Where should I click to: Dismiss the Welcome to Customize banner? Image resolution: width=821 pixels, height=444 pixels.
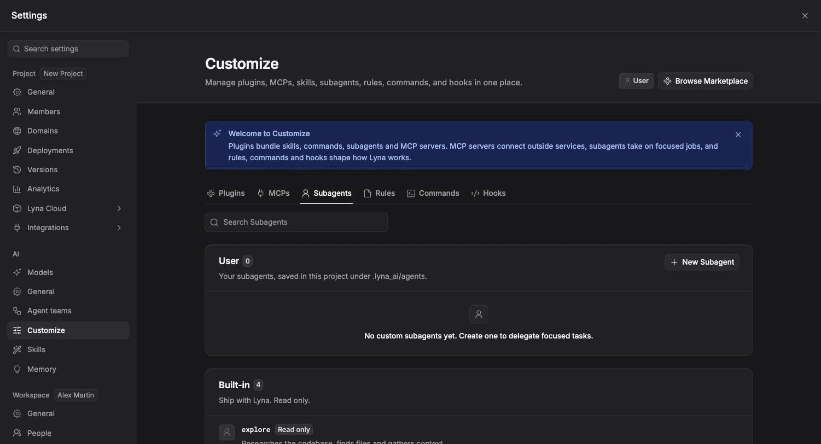738,135
